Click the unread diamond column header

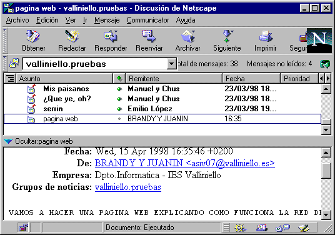click(119, 78)
